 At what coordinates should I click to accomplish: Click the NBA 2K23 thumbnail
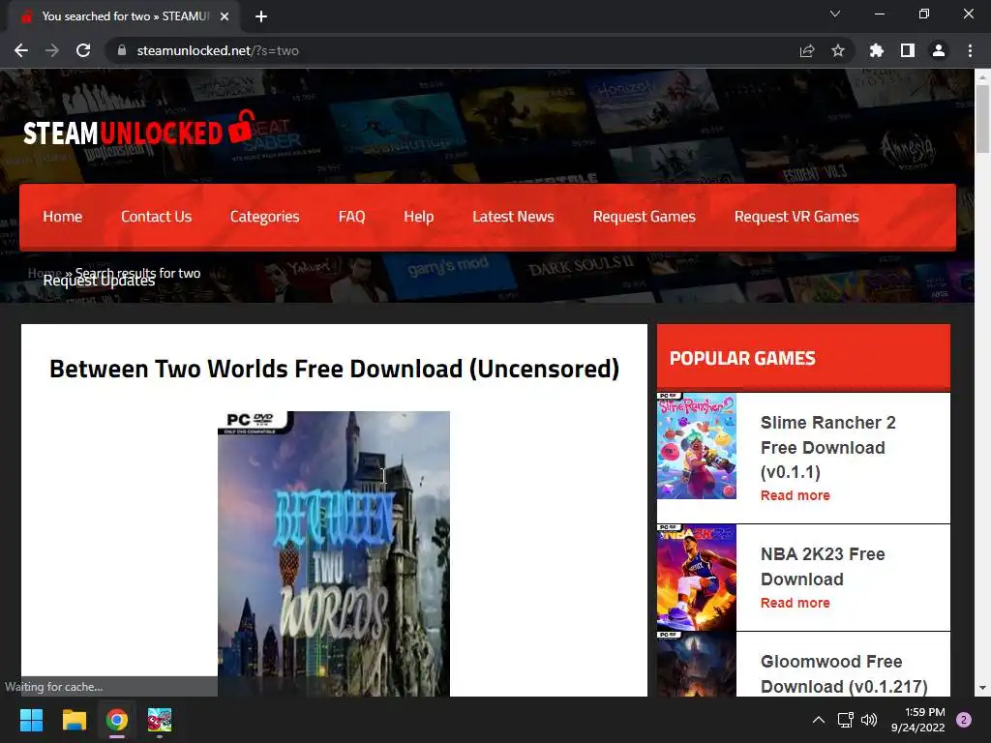point(697,578)
